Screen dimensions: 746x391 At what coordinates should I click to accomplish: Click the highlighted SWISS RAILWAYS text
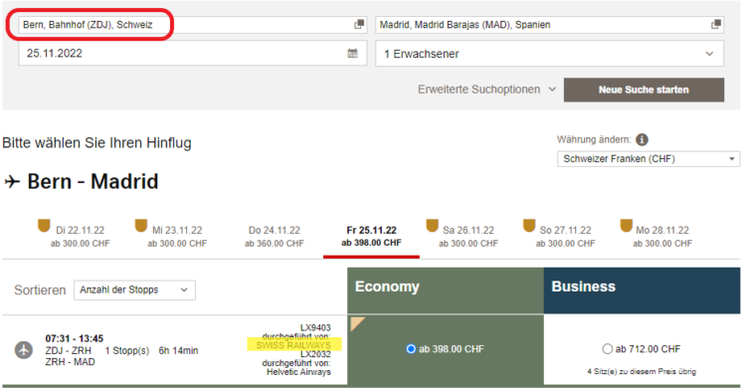tap(293, 345)
